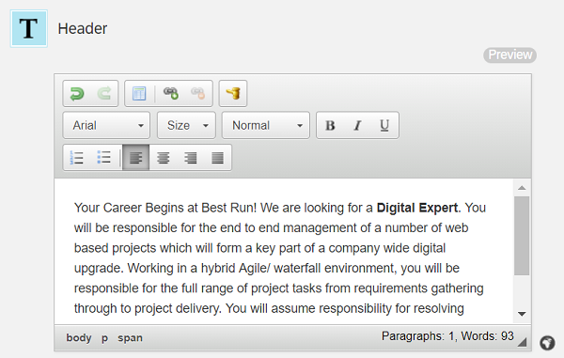
Task: Select span in the element path
Action: (131, 338)
